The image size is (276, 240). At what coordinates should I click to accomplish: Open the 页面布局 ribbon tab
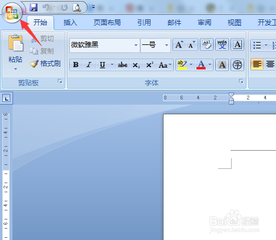coord(107,23)
